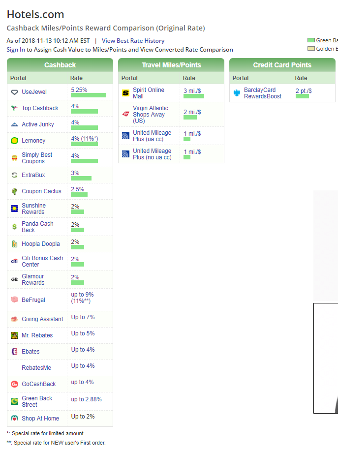Image resolution: width=338 pixels, height=450 pixels.
Task: Open the RebatesMe portal link
Action: 36,368
